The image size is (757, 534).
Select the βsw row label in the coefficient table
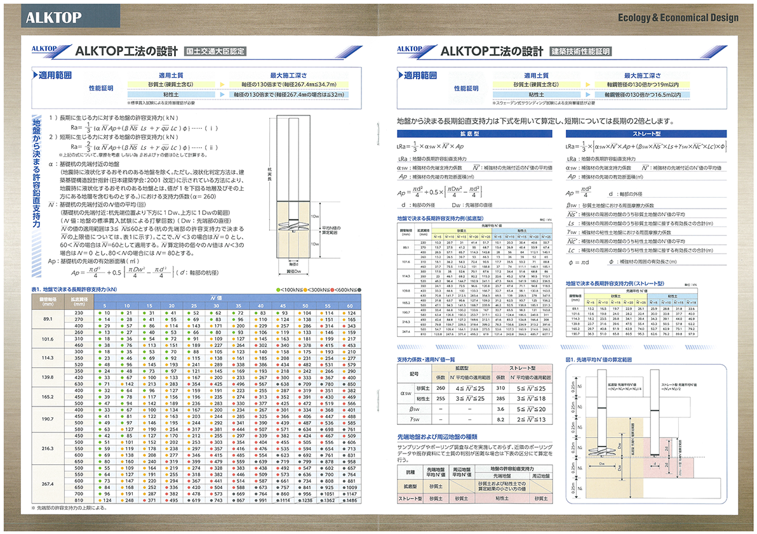(414, 409)
